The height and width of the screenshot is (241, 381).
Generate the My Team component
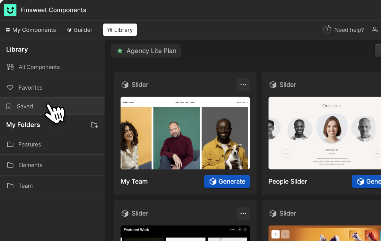pyautogui.click(x=227, y=181)
